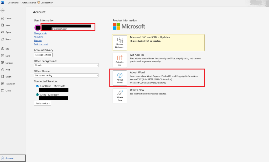The width and height of the screenshot is (269, 162).
Task: Click the Change photo link
Action: tap(40, 33)
